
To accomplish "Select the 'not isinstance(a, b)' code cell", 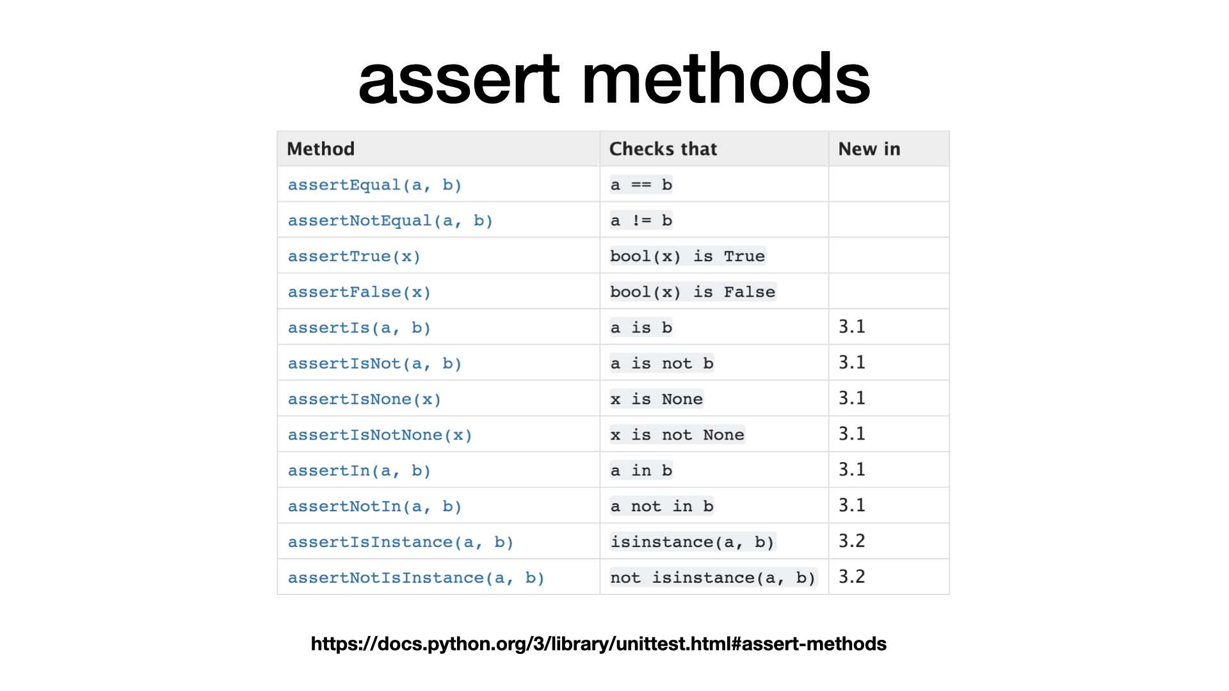I will pos(713,578).
